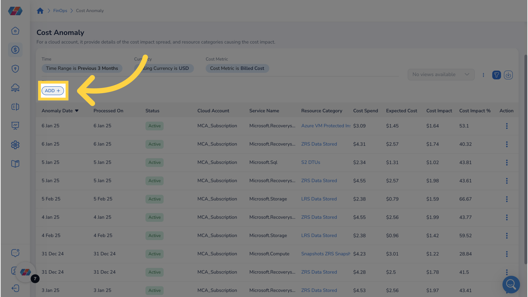Click the Processed On column header

coord(108,111)
